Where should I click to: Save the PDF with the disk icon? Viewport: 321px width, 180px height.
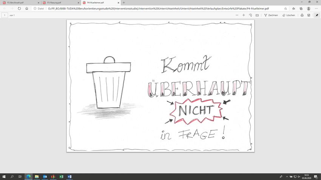[x=309, y=15]
